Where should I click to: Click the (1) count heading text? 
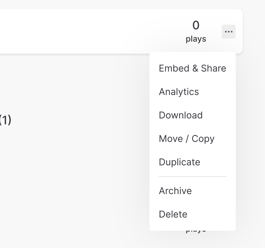tap(5, 120)
